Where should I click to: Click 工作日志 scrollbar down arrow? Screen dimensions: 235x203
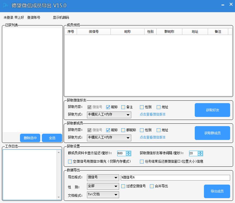click(59, 197)
